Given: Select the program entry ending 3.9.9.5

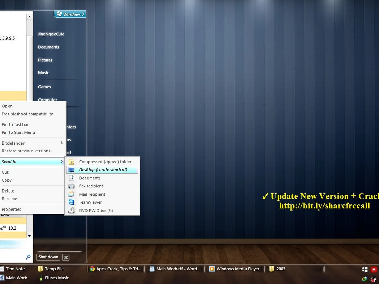Looking at the screenshot, I should (13, 38).
